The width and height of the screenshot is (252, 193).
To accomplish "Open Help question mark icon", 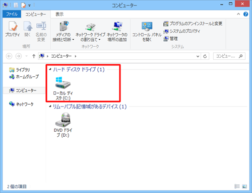I will pyautogui.click(x=245, y=14).
